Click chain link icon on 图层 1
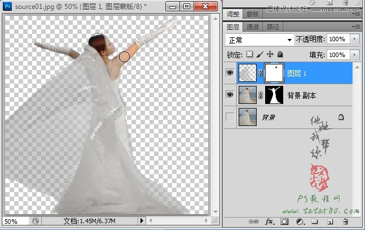Viewport: 365px width, 230px height. (x=261, y=73)
